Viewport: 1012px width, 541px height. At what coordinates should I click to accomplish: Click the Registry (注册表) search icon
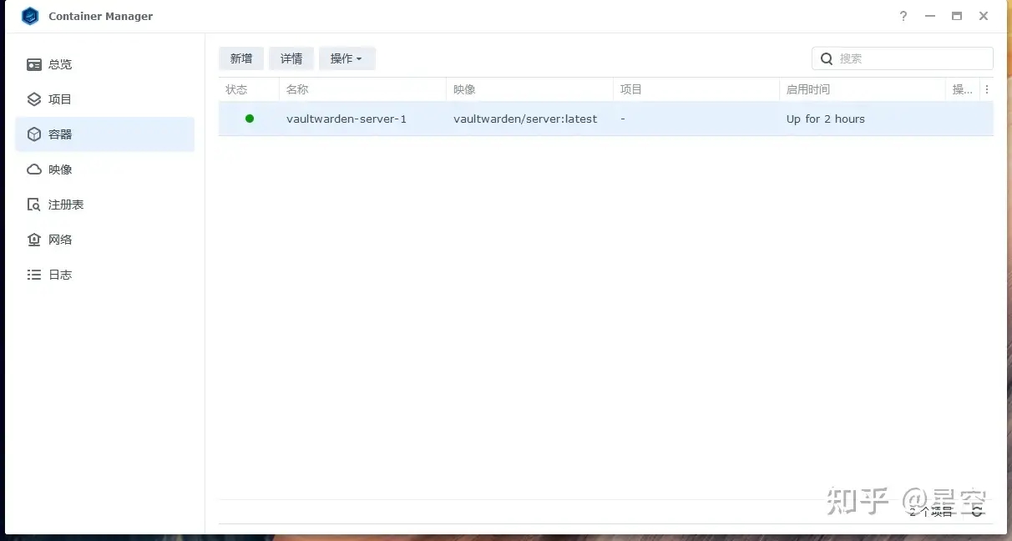coord(34,205)
